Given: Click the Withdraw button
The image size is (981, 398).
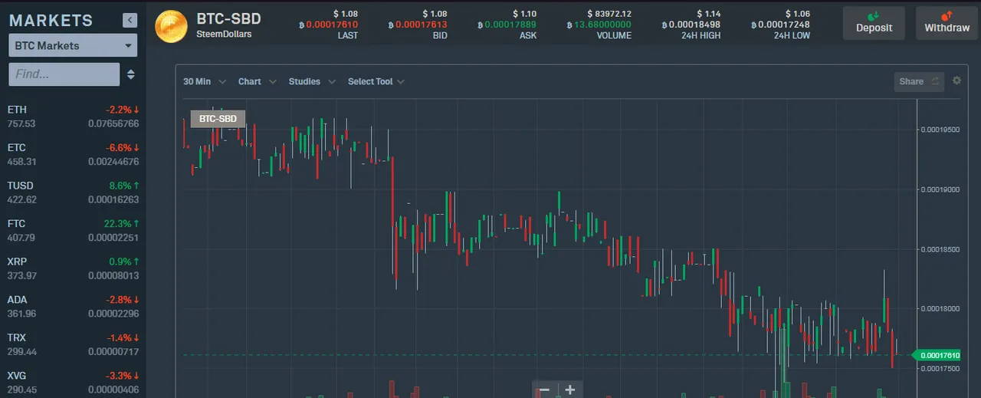Looking at the screenshot, I should pos(947,23).
